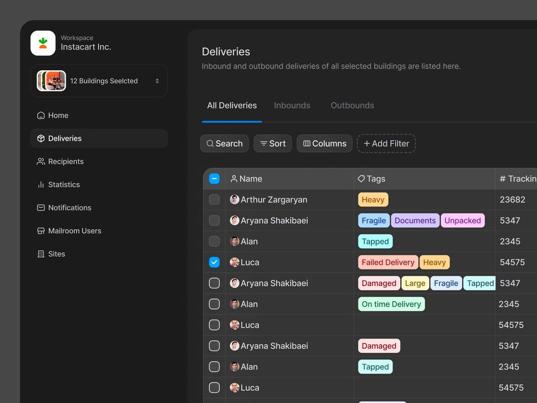
Task: Open the Columns chooser
Action: click(x=325, y=143)
